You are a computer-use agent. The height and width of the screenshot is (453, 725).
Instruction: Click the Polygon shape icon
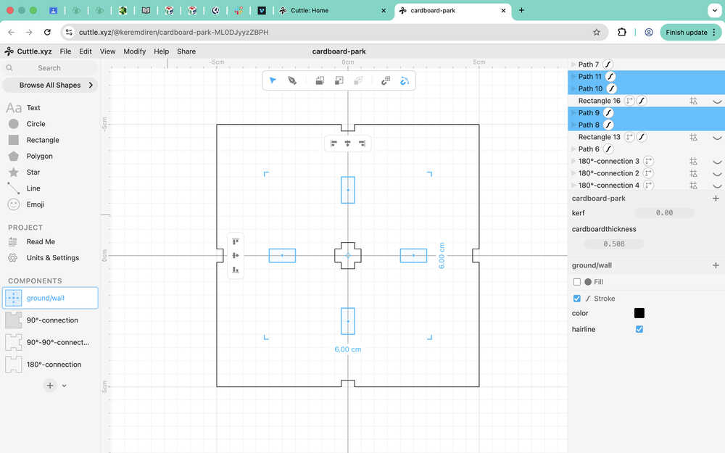coord(13,156)
